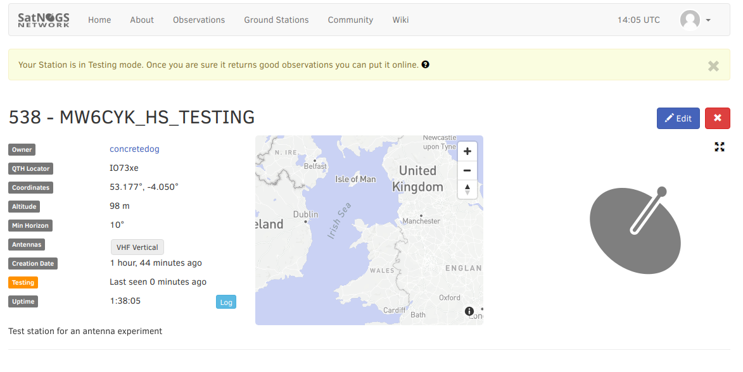Open the map attribution info icon
This screenshot has width=743, height=372.
tap(469, 311)
